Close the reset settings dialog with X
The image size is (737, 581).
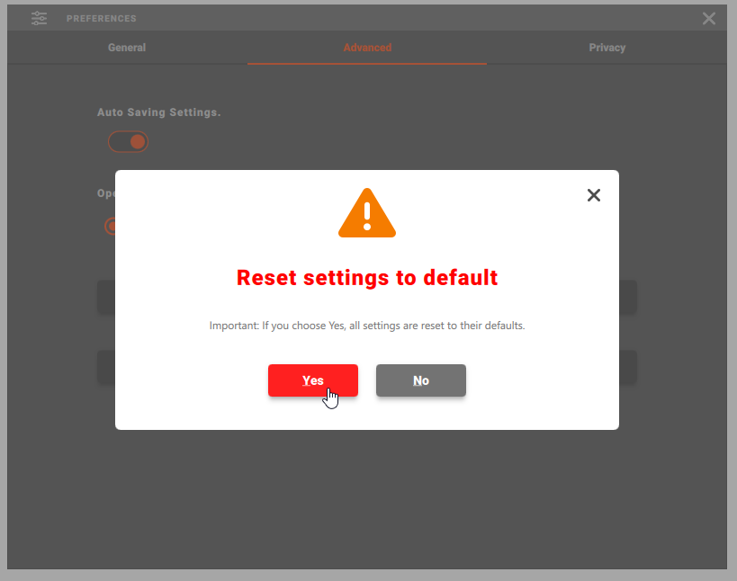pos(593,195)
